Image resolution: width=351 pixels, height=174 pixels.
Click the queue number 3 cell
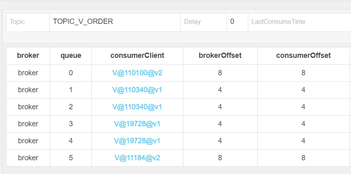click(x=71, y=124)
